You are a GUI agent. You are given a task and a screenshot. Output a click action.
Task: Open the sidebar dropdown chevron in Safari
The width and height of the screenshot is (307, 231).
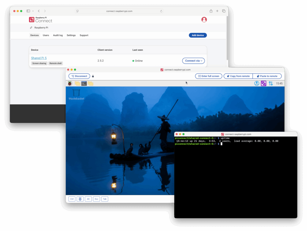(x=33, y=11)
